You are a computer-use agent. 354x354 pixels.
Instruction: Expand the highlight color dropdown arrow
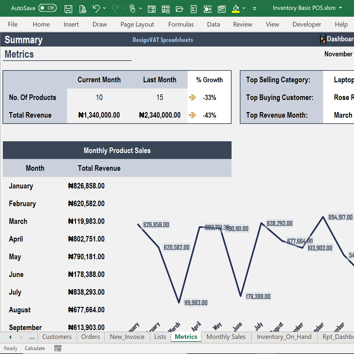(x=244, y=9)
